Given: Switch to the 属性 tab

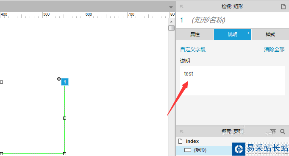Looking at the screenshot, I should pyautogui.click(x=195, y=34).
